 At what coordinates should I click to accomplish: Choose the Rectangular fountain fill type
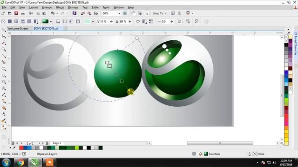point(78,22)
